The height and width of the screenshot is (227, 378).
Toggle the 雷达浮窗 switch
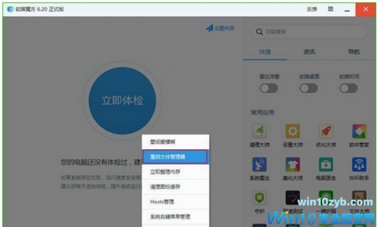tap(269, 88)
